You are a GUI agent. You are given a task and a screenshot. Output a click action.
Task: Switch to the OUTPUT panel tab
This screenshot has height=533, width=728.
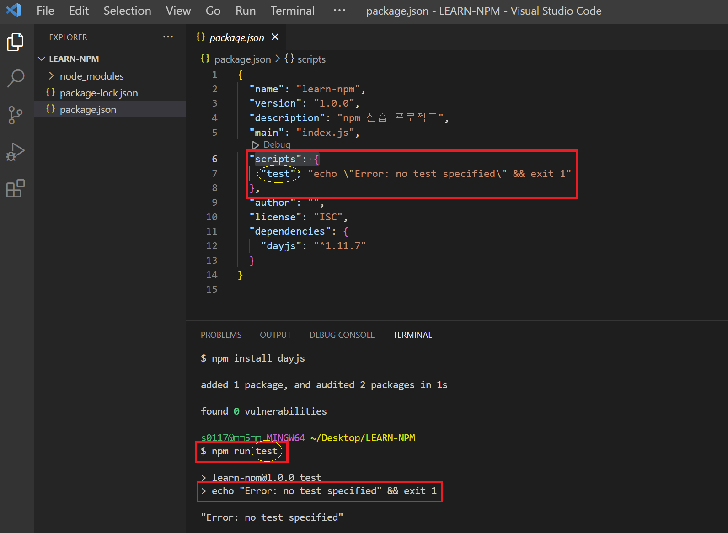(x=275, y=335)
